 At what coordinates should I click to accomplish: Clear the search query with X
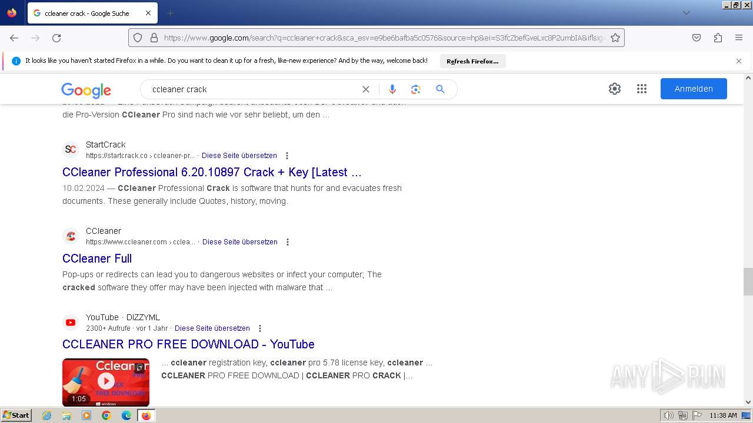tap(366, 89)
